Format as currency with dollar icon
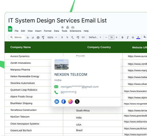 [x=62, y=37]
